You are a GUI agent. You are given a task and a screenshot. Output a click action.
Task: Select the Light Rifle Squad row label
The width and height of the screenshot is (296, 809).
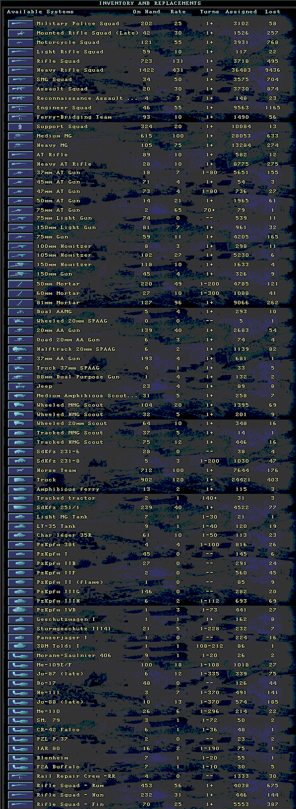tap(70, 52)
